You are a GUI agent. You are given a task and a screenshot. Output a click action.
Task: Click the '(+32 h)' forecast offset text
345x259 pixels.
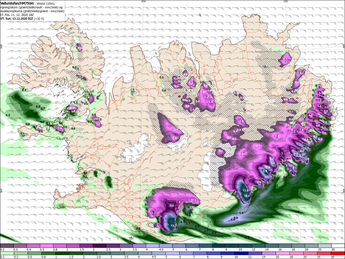tap(39, 19)
